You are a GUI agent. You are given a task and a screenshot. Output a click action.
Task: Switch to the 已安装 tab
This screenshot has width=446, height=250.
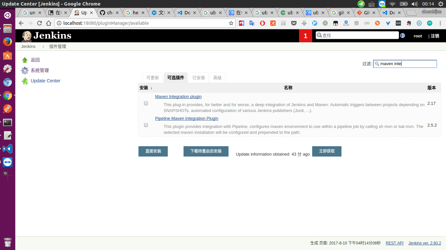(x=199, y=78)
